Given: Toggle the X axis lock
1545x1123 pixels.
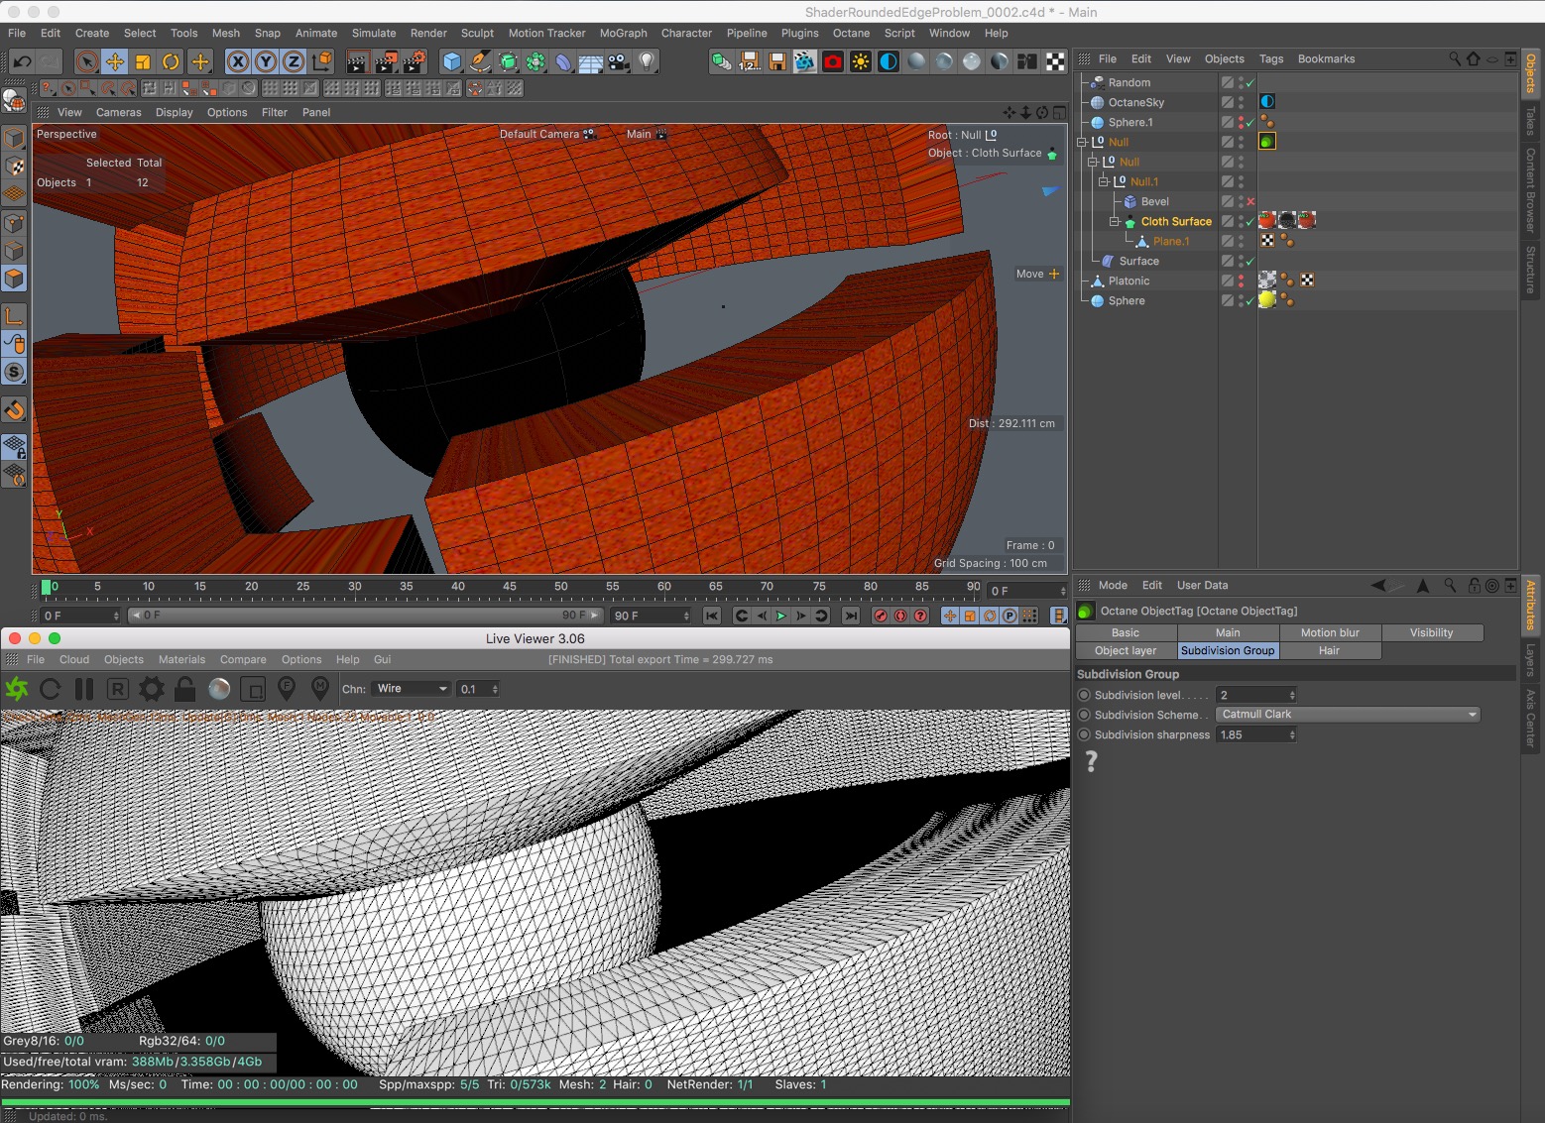Looking at the screenshot, I should pos(238,61).
